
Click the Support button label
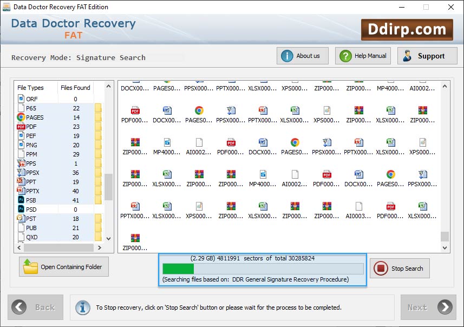(x=431, y=56)
